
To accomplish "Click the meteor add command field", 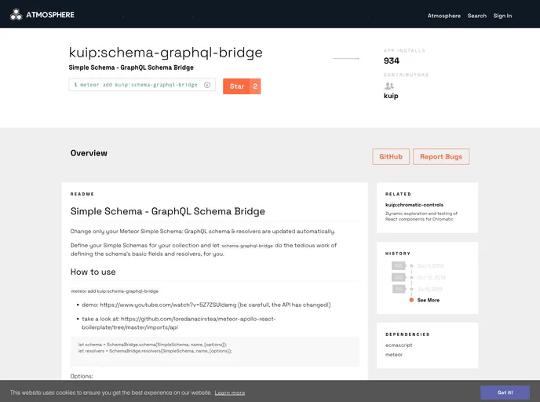I will click(142, 85).
